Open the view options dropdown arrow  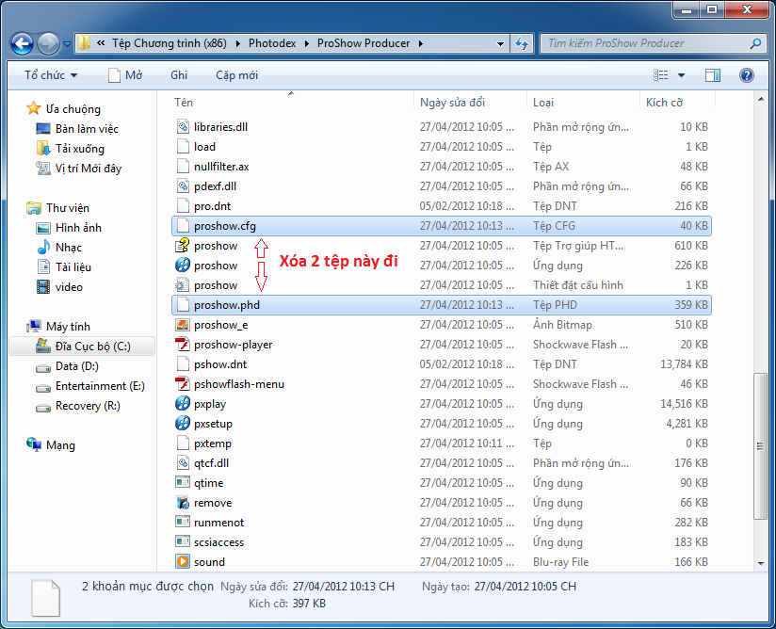pyautogui.click(x=681, y=75)
